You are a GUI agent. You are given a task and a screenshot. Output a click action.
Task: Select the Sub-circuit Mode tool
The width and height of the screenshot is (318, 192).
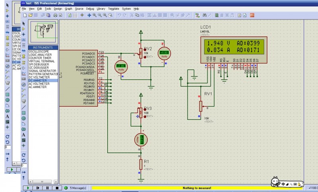pos(24,56)
